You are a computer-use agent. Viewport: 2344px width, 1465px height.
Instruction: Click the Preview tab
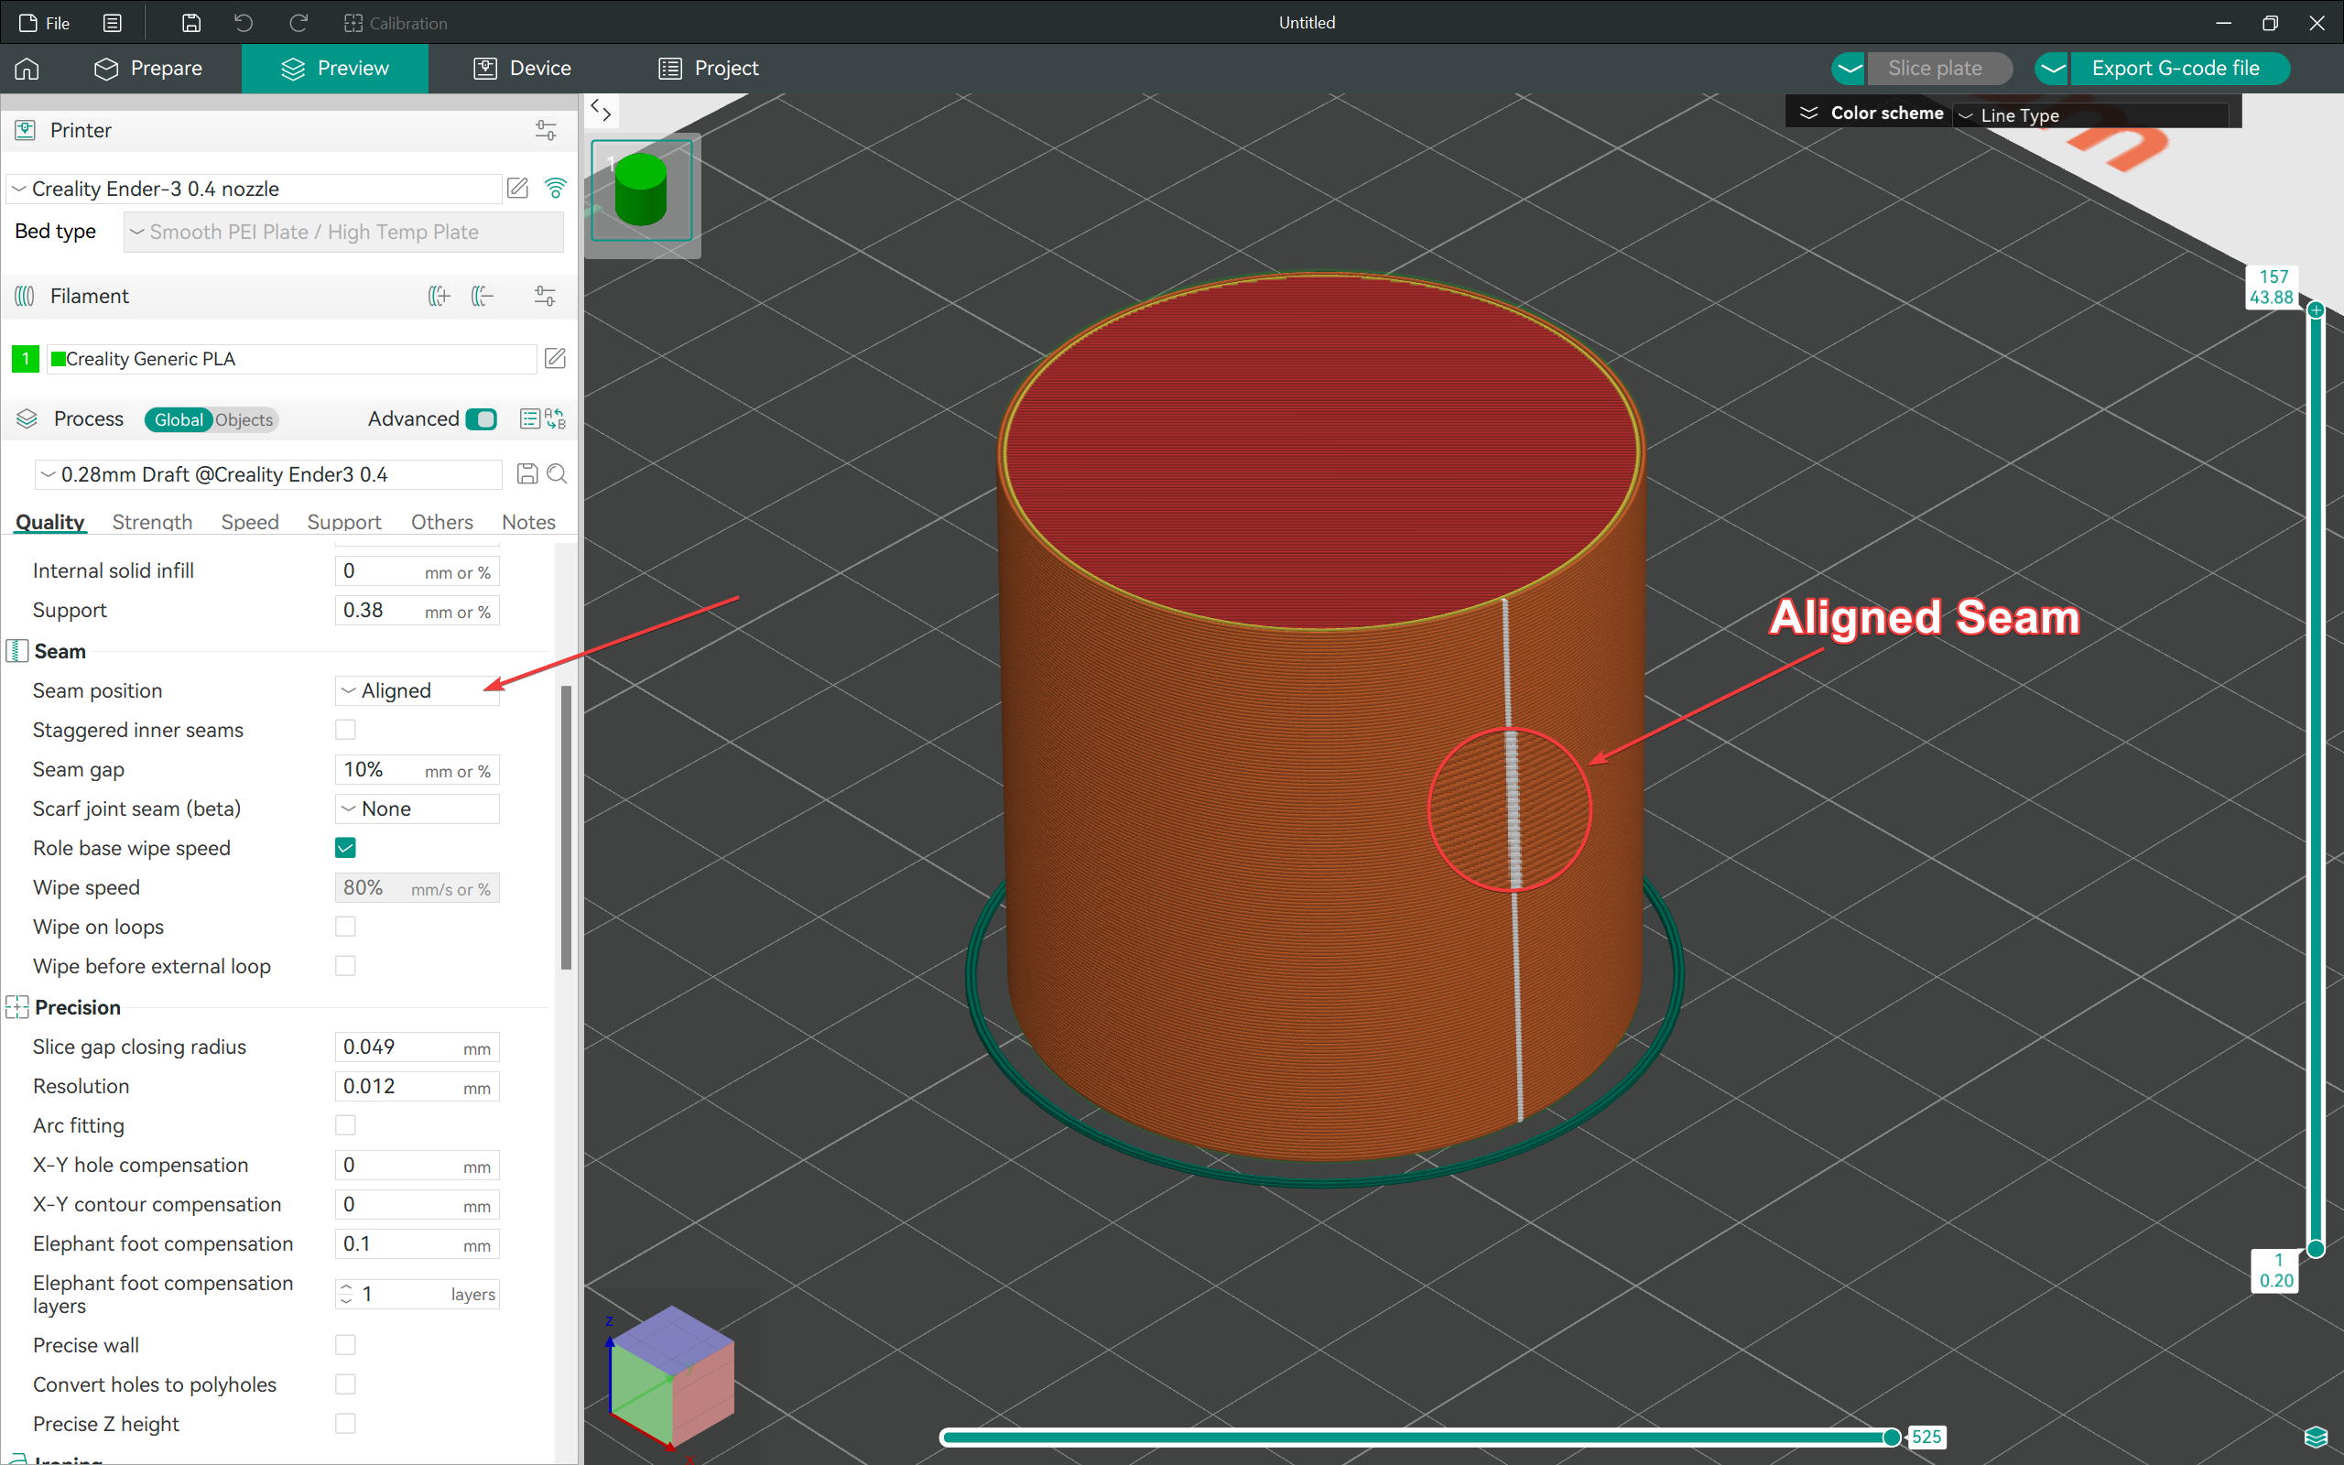click(x=338, y=68)
